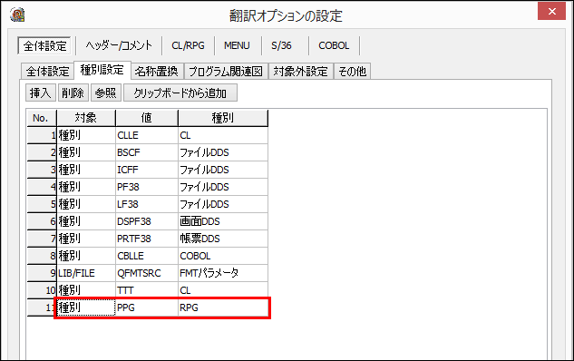Click the 参照 button
Viewport: 574px width, 361px height.
[x=105, y=93]
